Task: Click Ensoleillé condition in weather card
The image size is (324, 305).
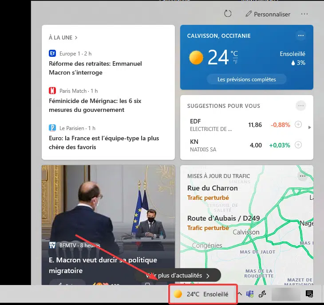Action: click(x=292, y=54)
